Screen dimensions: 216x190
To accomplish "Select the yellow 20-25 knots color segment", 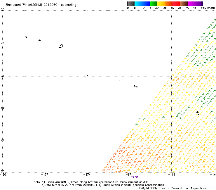I will click(161, 4).
